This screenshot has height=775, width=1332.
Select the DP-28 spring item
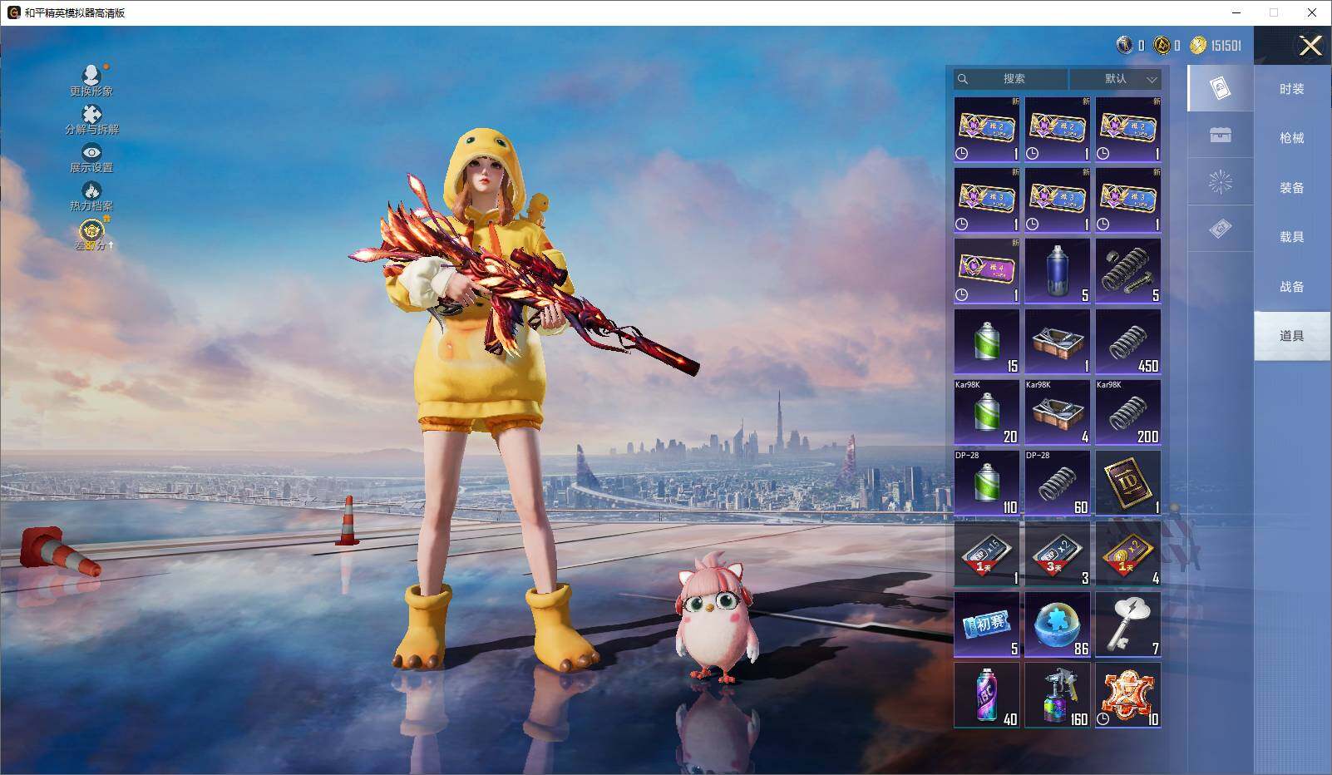point(1058,483)
